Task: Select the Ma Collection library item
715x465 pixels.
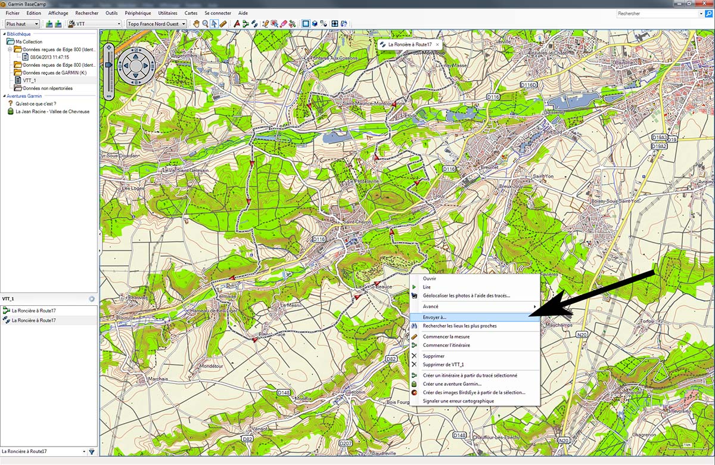Action: (x=29, y=42)
